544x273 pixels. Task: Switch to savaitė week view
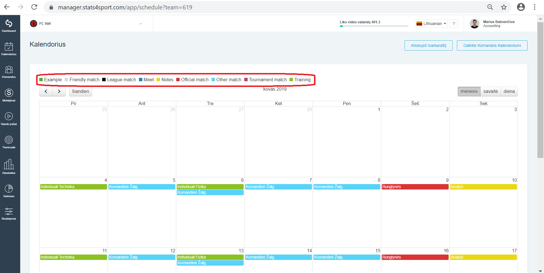(x=490, y=91)
